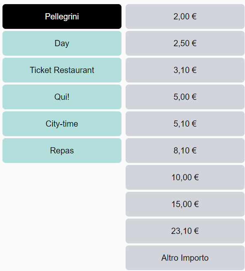This screenshot has width=245, height=271.
Task: Tap the Altro Importo tile at bottom
Action: 185,258
